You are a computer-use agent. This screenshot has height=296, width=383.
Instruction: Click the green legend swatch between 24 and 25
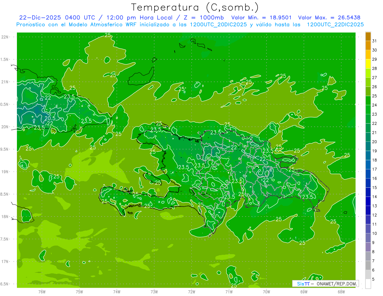(368, 101)
